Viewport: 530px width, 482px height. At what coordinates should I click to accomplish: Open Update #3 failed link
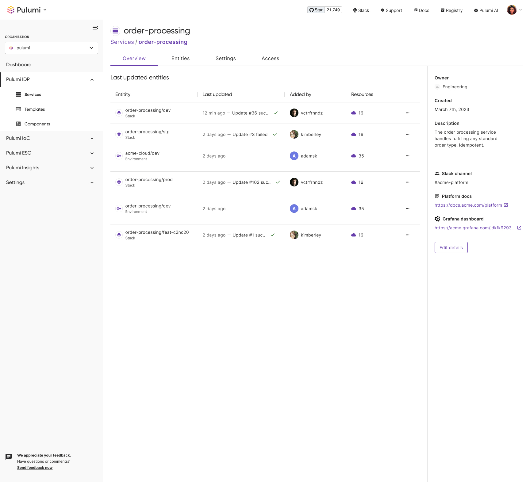250,135
